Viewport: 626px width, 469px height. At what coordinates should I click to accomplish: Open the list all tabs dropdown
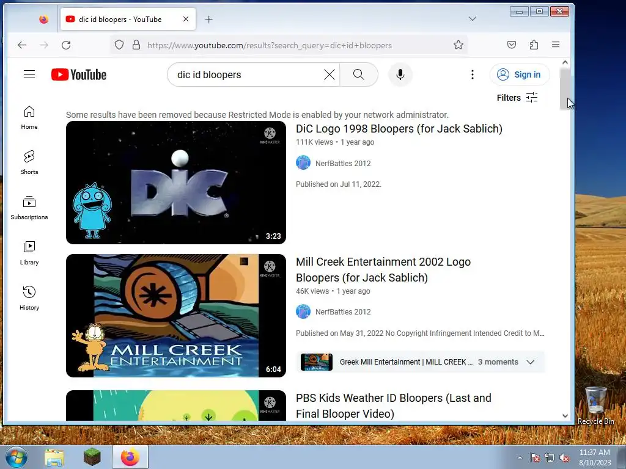(473, 19)
